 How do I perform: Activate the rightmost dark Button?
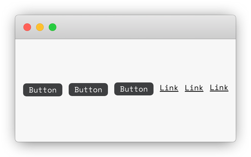click(x=134, y=89)
